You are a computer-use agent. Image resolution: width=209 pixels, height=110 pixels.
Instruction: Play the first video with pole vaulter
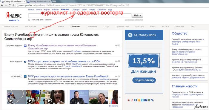10,101
